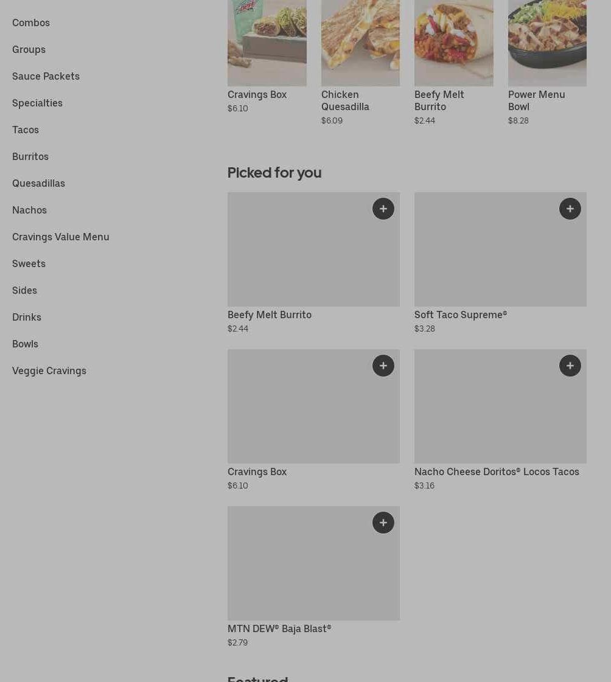Open the Combos menu category

coord(31,23)
